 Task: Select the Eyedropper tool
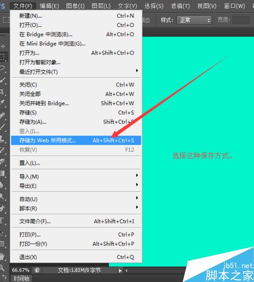coord(3,103)
